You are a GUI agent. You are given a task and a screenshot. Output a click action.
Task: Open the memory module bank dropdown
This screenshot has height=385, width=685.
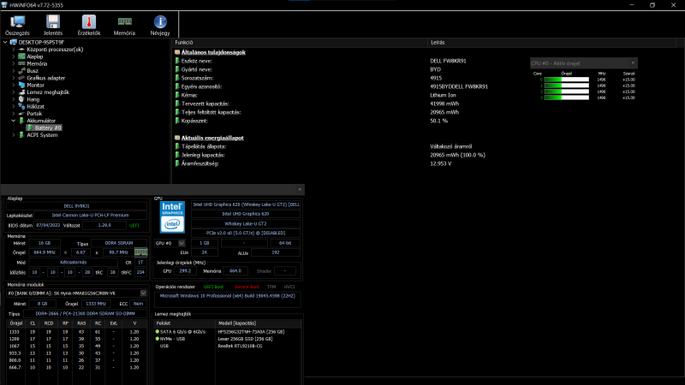(143, 293)
